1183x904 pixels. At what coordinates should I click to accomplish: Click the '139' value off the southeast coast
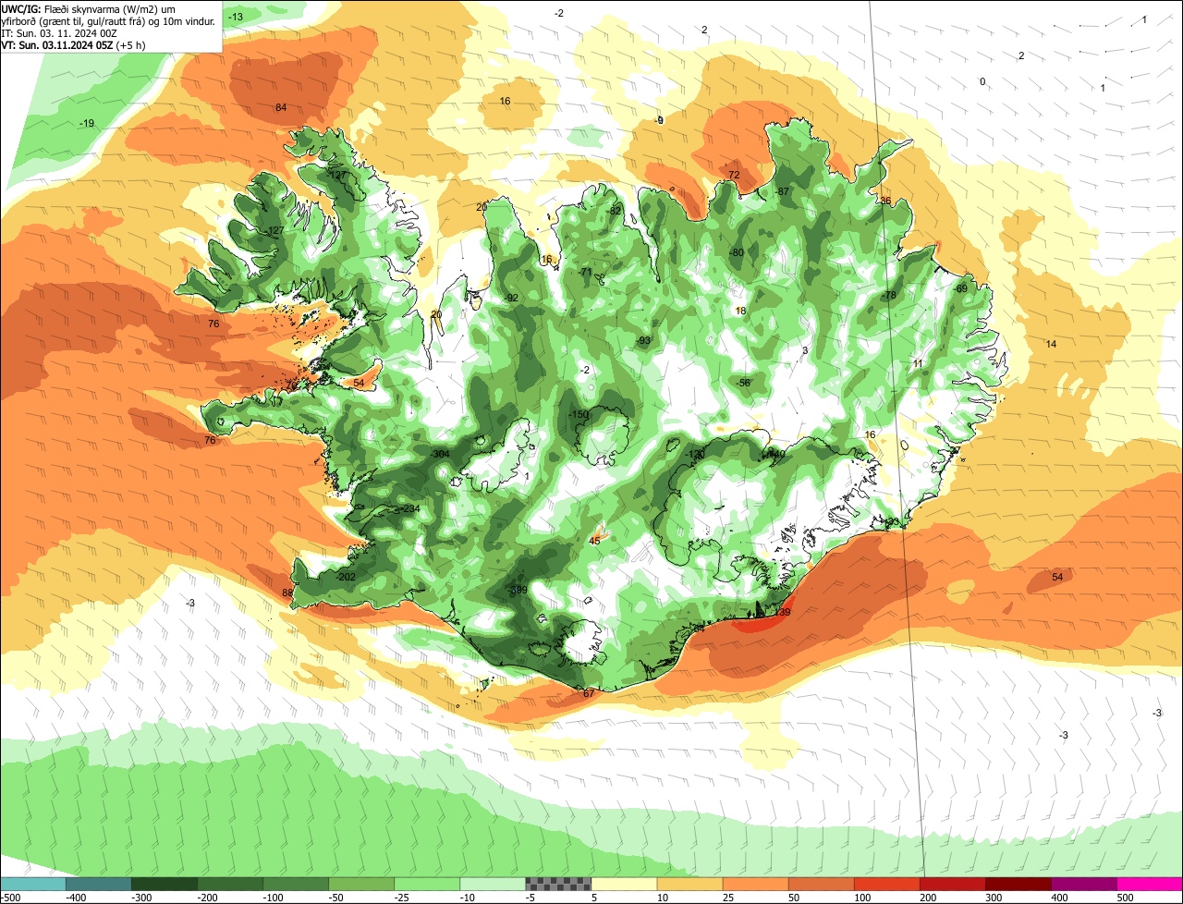(783, 612)
